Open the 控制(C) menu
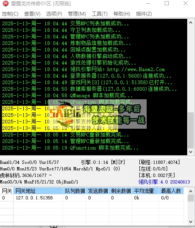Image resolution: width=195 pixels, height=228 pixels. click(10, 14)
